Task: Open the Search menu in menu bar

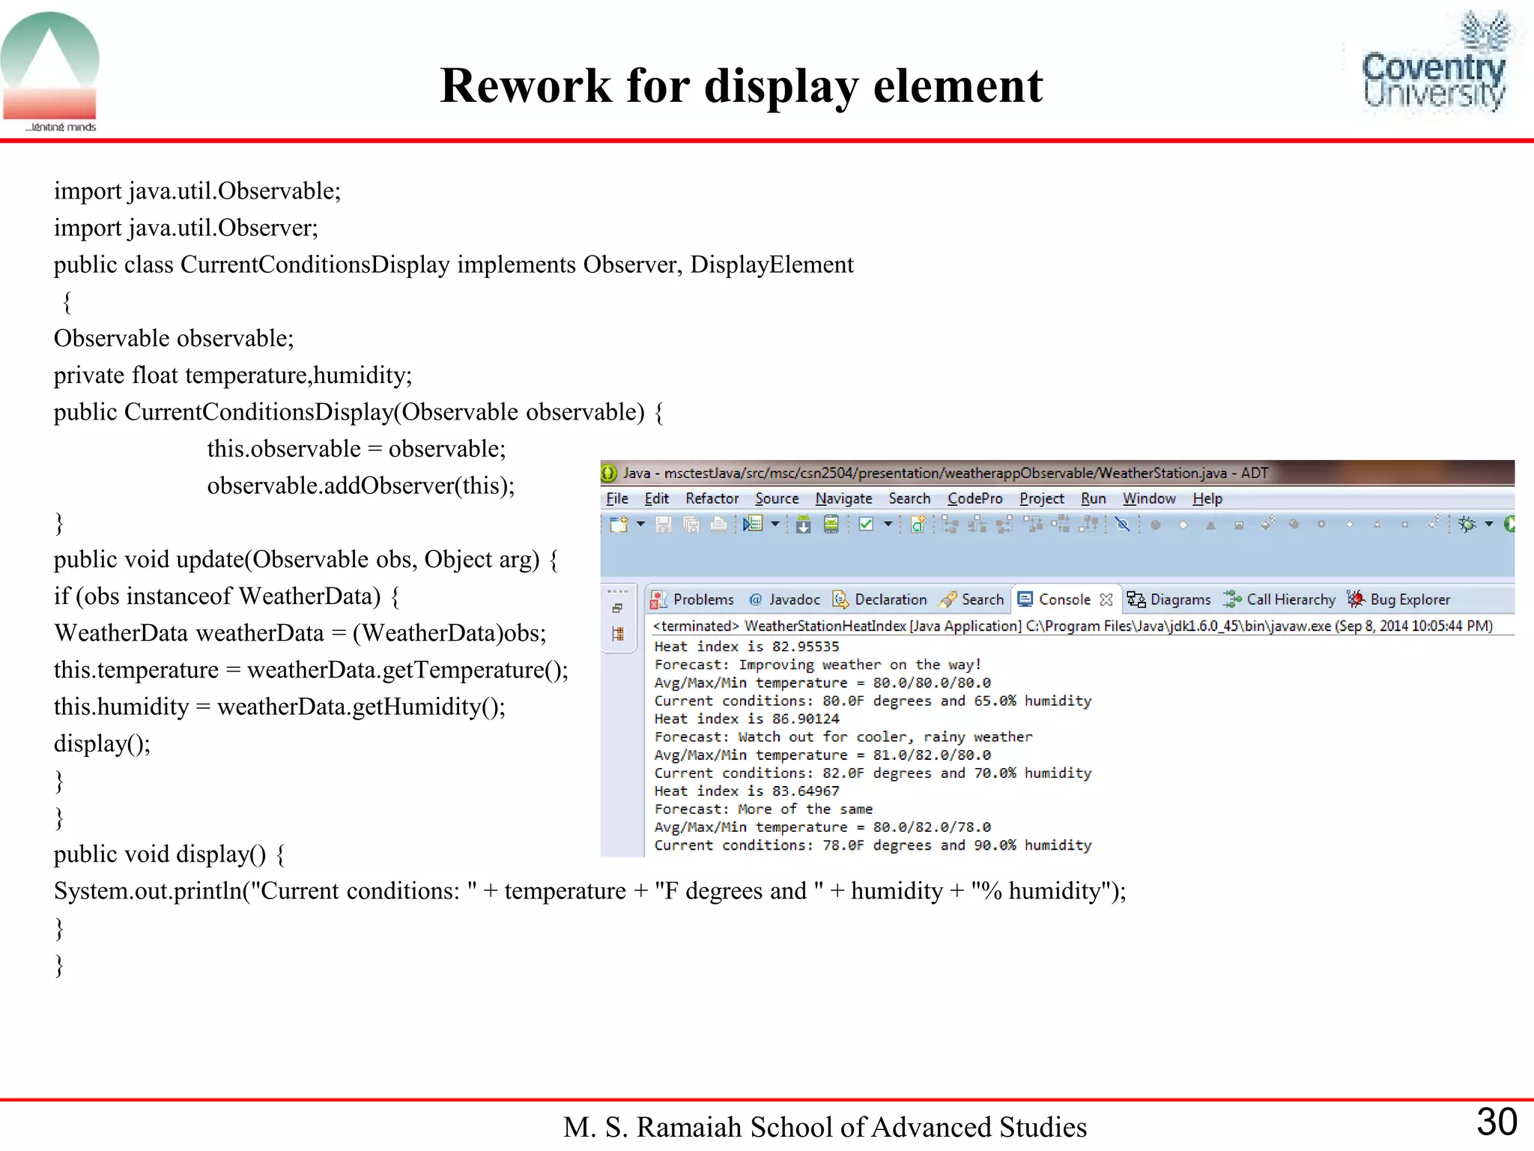Action: [909, 499]
